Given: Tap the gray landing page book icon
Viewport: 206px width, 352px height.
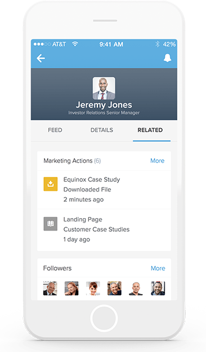Looking at the screenshot, I should [x=51, y=224].
